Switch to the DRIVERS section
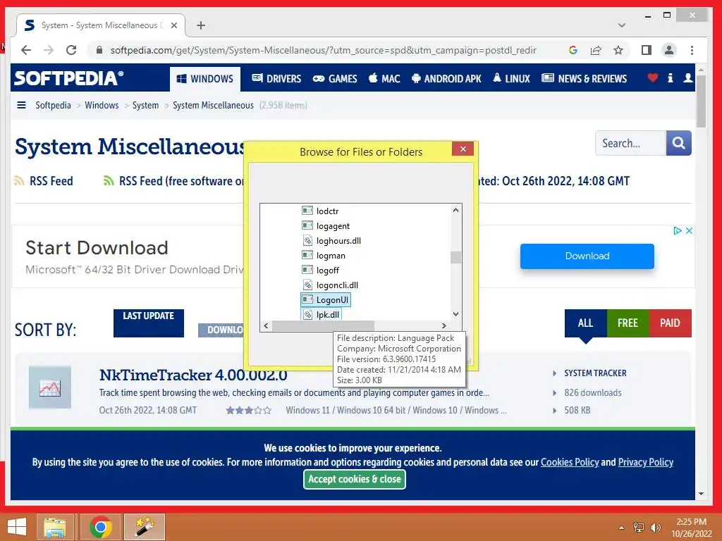The width and height of the screenshot is (722, 541). coord(276,79)
